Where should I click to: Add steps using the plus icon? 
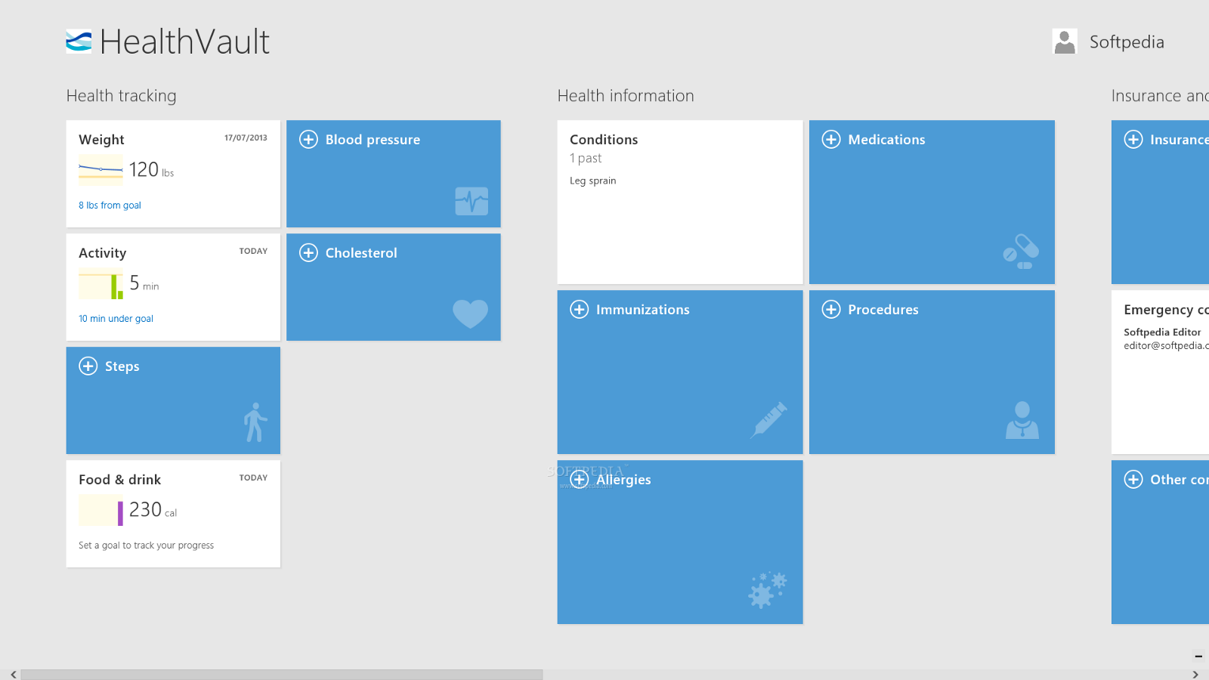point(88,366)
